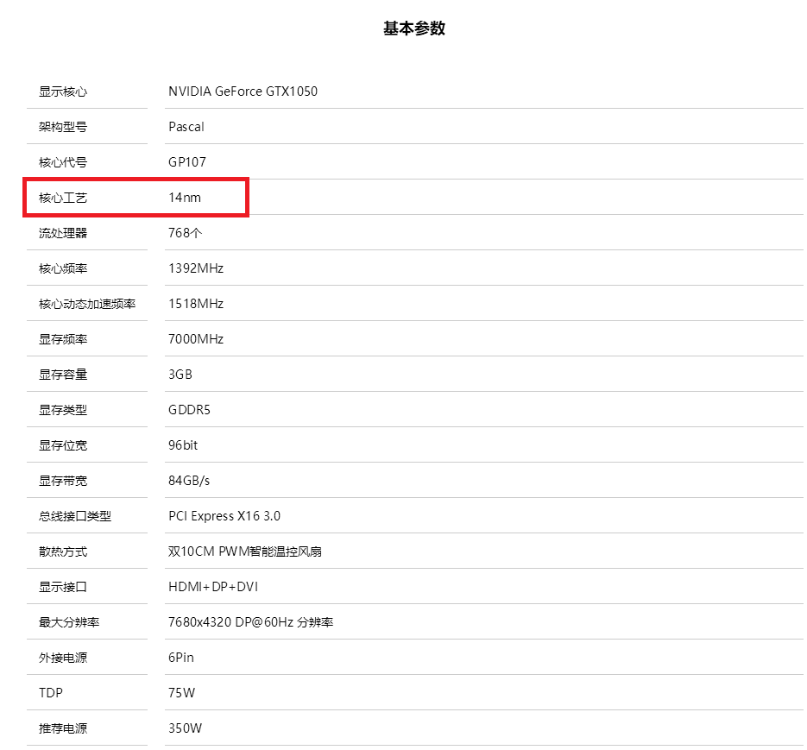This screenshot has width=807, height=750.
Task: Click the 96bit bus width value
Action: [x=183, y=446]
